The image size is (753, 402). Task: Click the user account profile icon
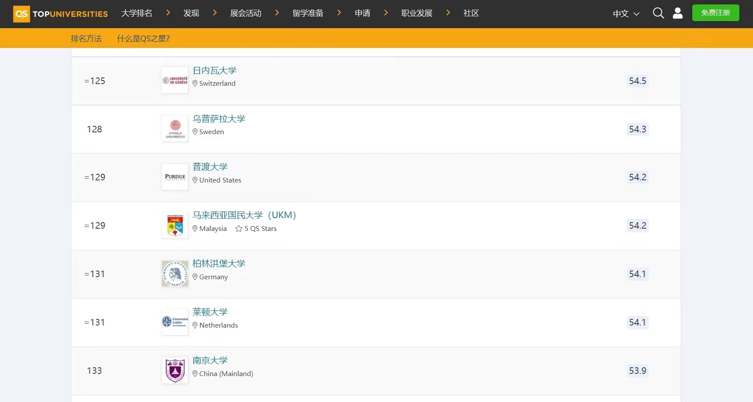pos(677,13)
